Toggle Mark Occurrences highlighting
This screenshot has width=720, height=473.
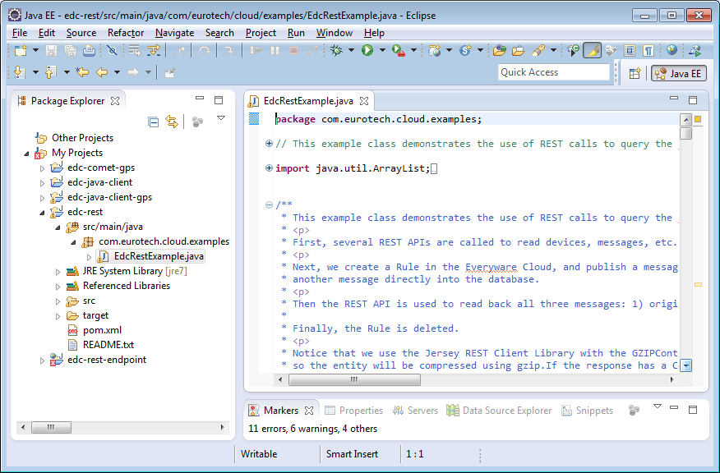click(x=590, y=51)
